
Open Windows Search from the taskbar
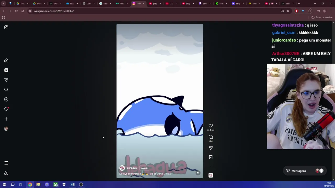pyautogui.click(x=13, y=185)
